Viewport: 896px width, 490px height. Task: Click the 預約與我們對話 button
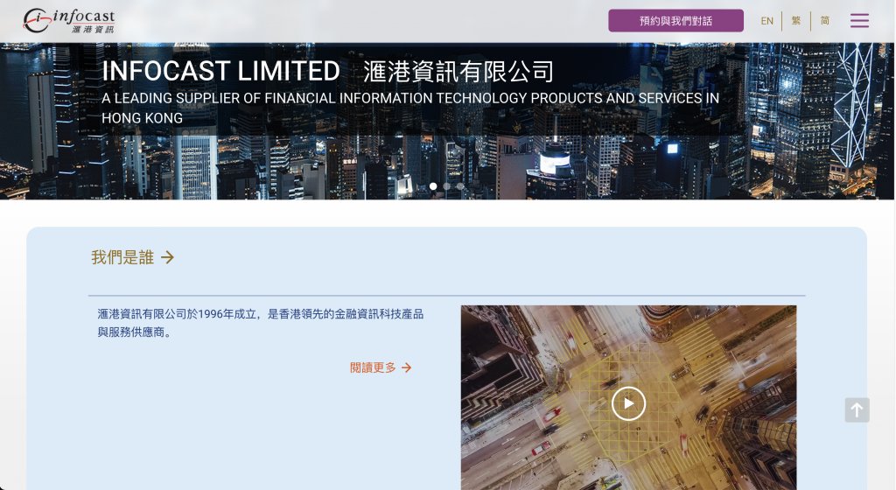tap(675, 20)
